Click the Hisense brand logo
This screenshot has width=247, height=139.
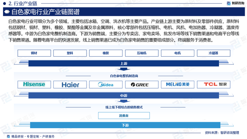click(34, 84)
